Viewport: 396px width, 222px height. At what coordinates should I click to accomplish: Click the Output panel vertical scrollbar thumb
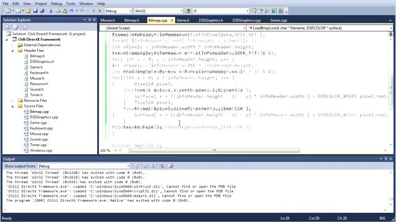(x=390, y=199)
